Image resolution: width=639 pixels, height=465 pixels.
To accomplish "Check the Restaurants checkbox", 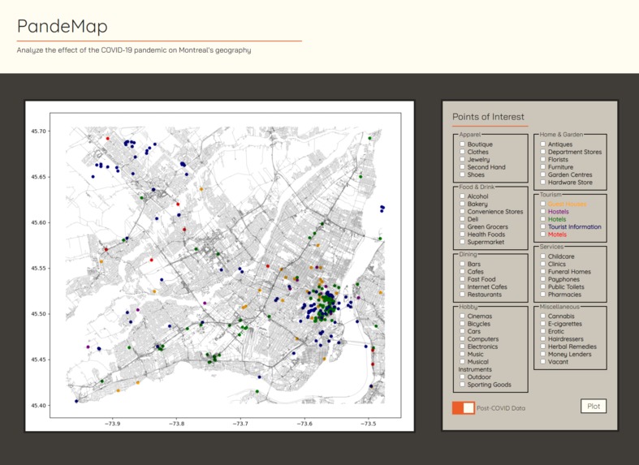I will 462,294.
